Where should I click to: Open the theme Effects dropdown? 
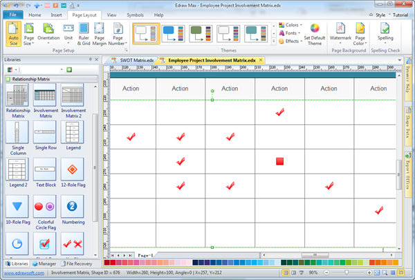290,41
